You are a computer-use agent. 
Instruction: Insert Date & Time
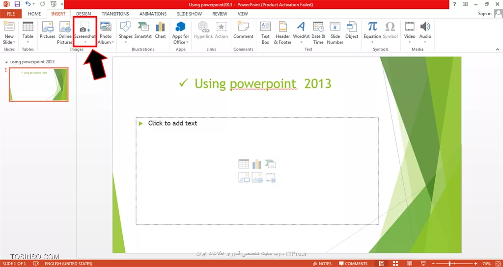pos(318,33)
